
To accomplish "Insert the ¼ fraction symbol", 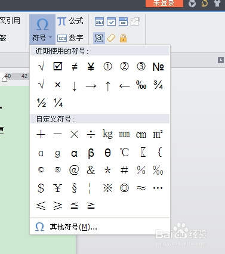I will pyautogui.click(x=58, y=103).
